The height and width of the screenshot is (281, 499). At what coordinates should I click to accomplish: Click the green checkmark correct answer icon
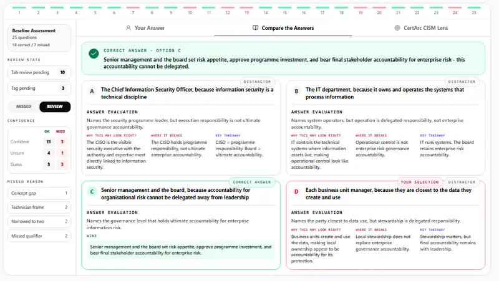(94, 54)
